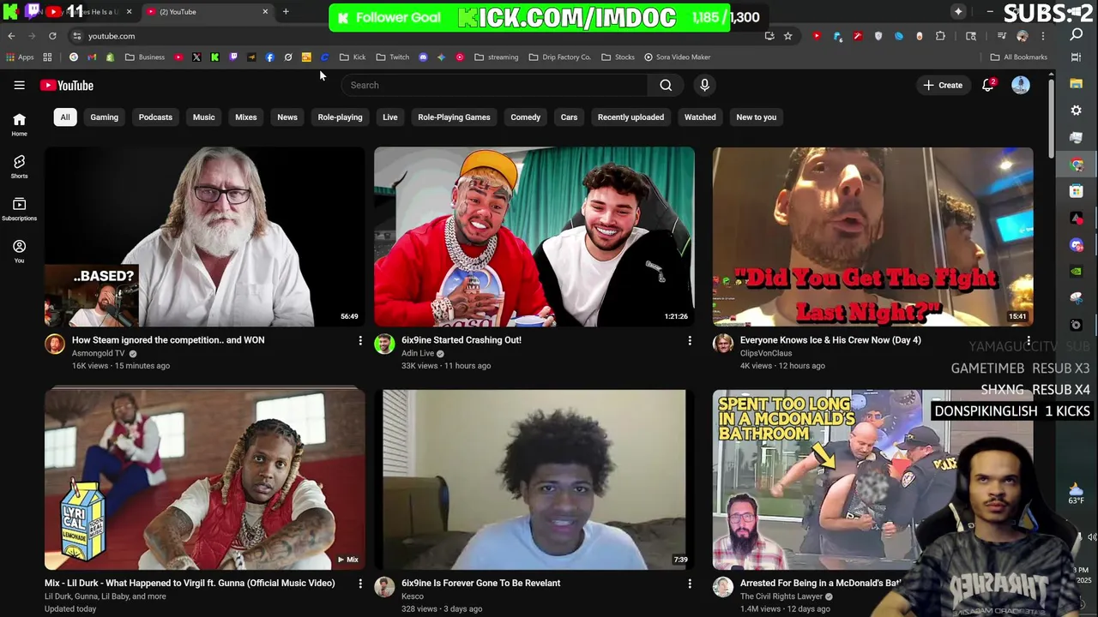Screen dimensions: 1098x617
Task: Open more options for 6ix9ine Is Forever Gone
Action: 690,584
